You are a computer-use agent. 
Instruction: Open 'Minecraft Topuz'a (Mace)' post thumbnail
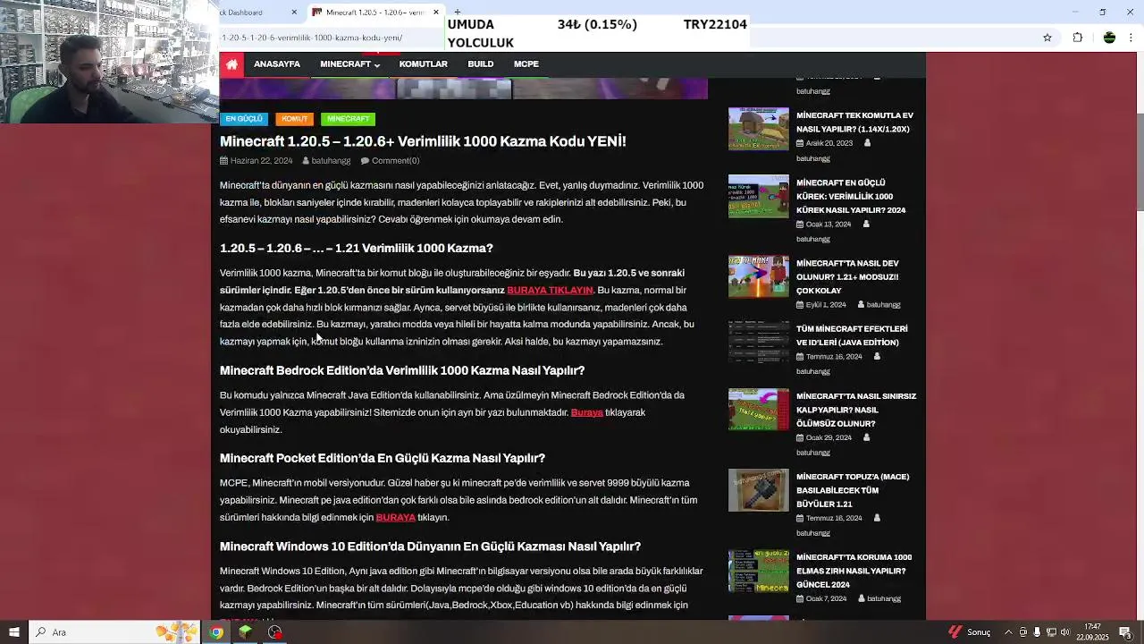point(759,490)
